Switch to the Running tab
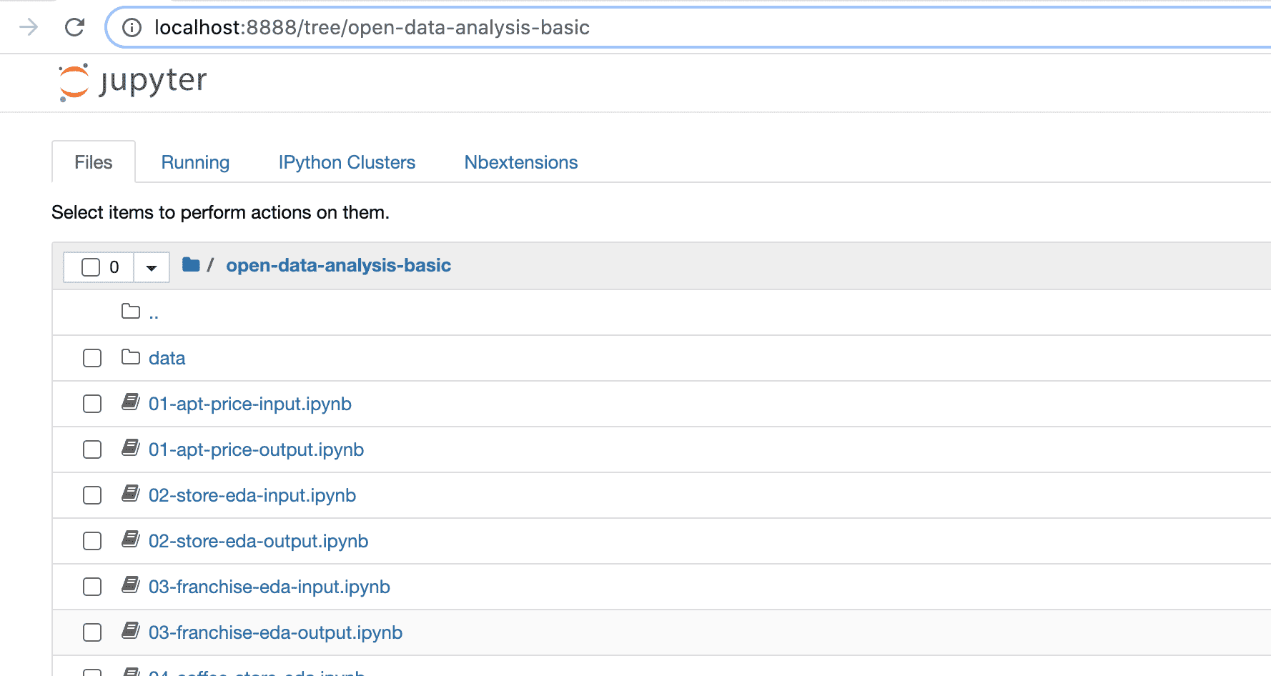1271x676 pixels. [195, 162]
